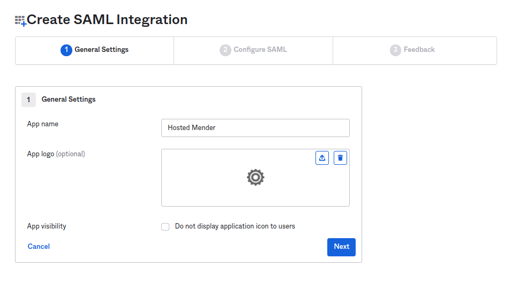Go to the Feedback step tab
511x289 pixels.
tap(414, 50)
